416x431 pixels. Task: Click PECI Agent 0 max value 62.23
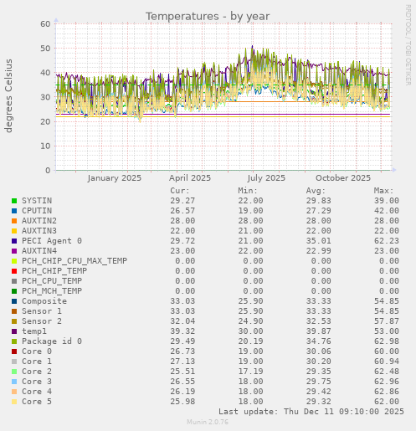387,241
